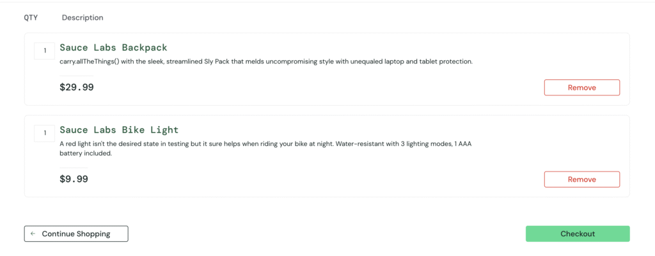Select the $9.99 bike light price
The image size is (655, 256).
point(74,180)
